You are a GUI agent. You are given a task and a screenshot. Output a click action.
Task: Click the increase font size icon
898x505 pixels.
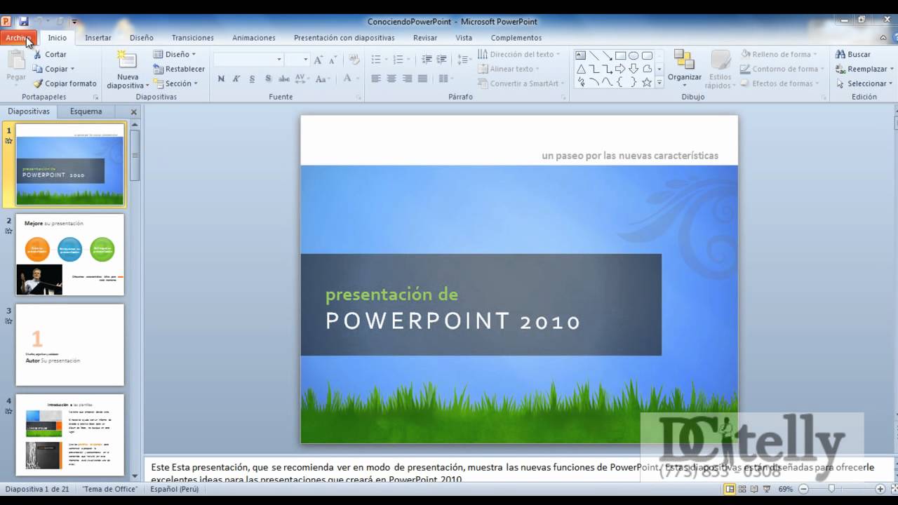(319, 60)
